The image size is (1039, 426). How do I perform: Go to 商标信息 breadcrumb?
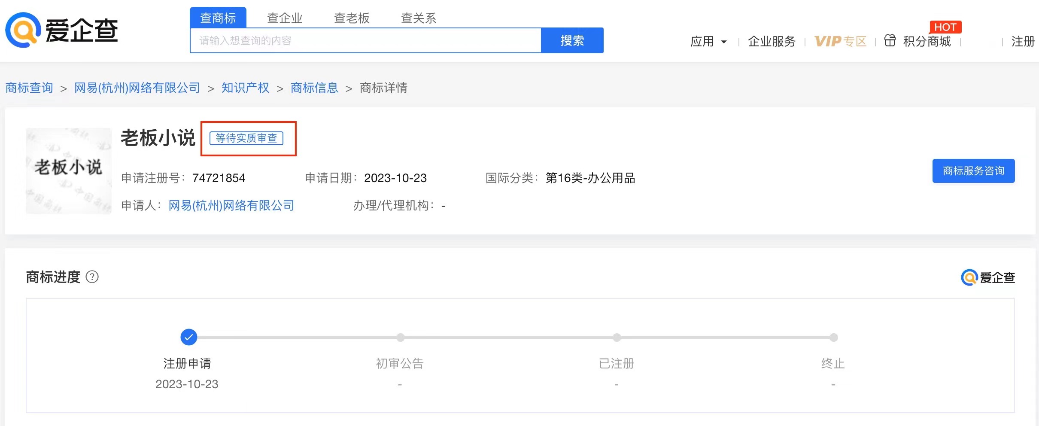314,88
